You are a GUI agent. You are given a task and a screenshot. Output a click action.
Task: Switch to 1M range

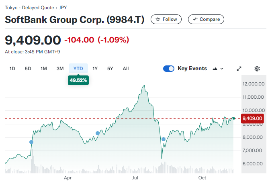coord(44,69)
